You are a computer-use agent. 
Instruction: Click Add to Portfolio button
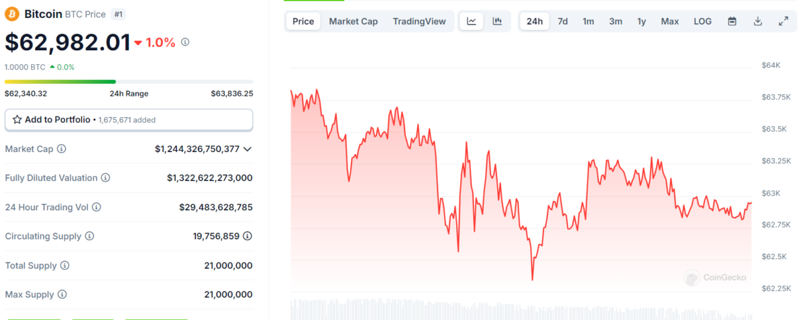point(129,120)
